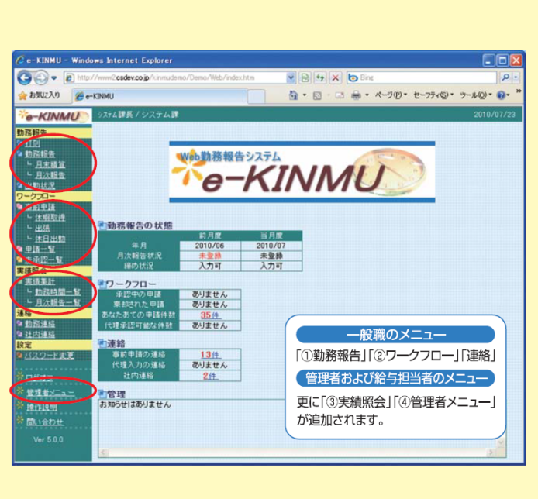
Task: Open the 管理者メニュー link
Action: click(50, 393)
